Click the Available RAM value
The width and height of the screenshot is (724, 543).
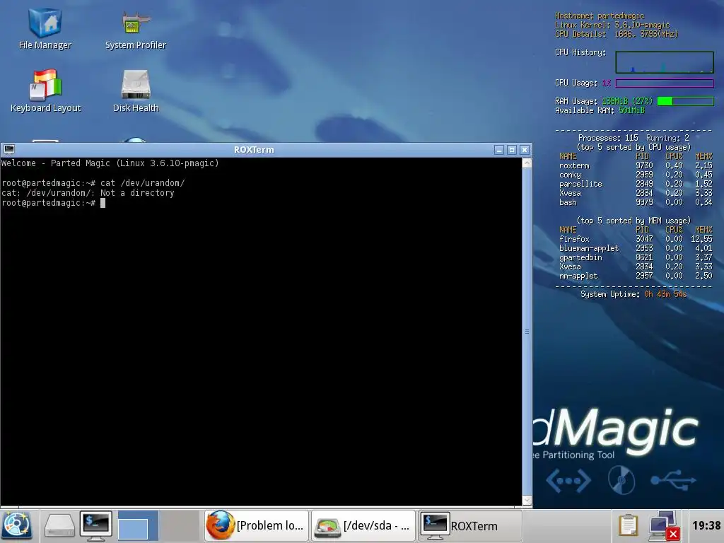pos(631,110)
